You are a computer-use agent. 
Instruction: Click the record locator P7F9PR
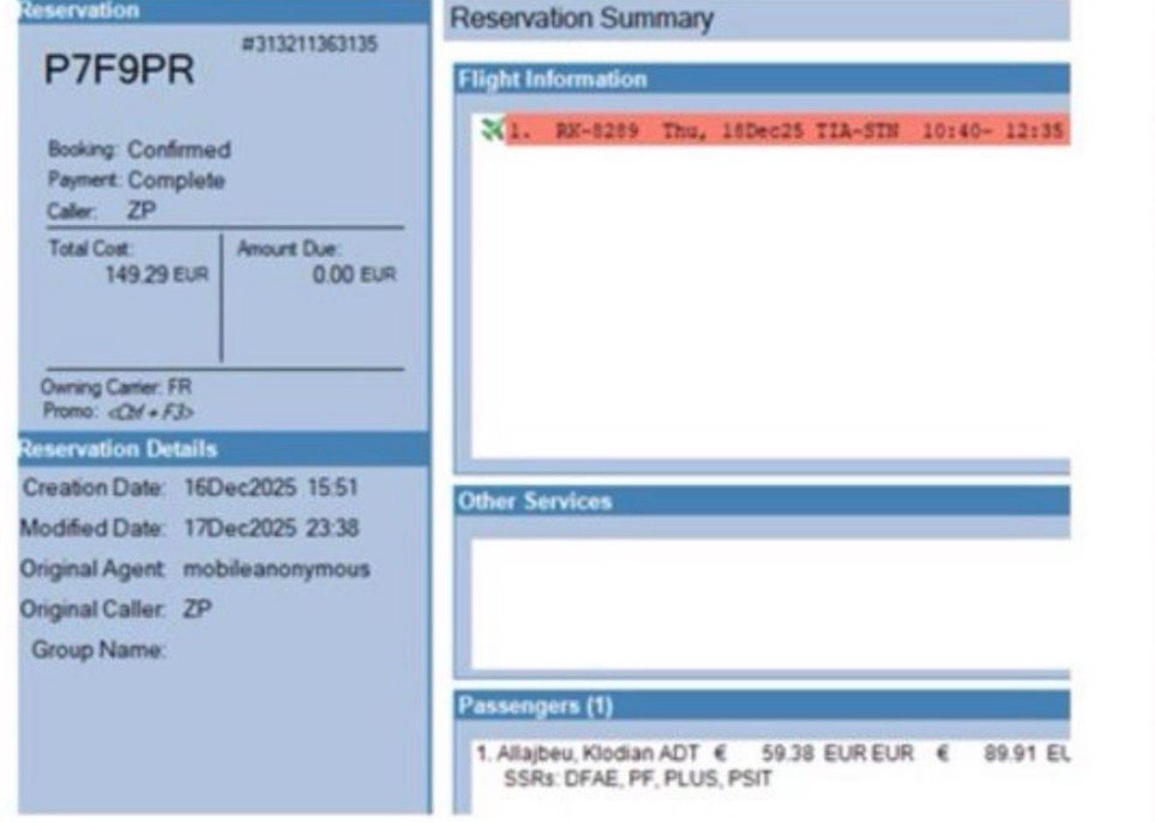click(x=119, y=70)
